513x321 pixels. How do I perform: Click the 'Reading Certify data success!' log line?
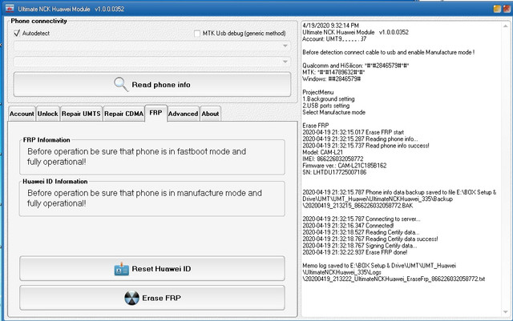point(370,239)
